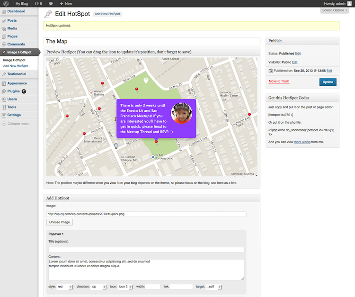The height and width of the screenshot is (297, 355).
Task: Open the Testimonial menu item
Action: (17, 74)
